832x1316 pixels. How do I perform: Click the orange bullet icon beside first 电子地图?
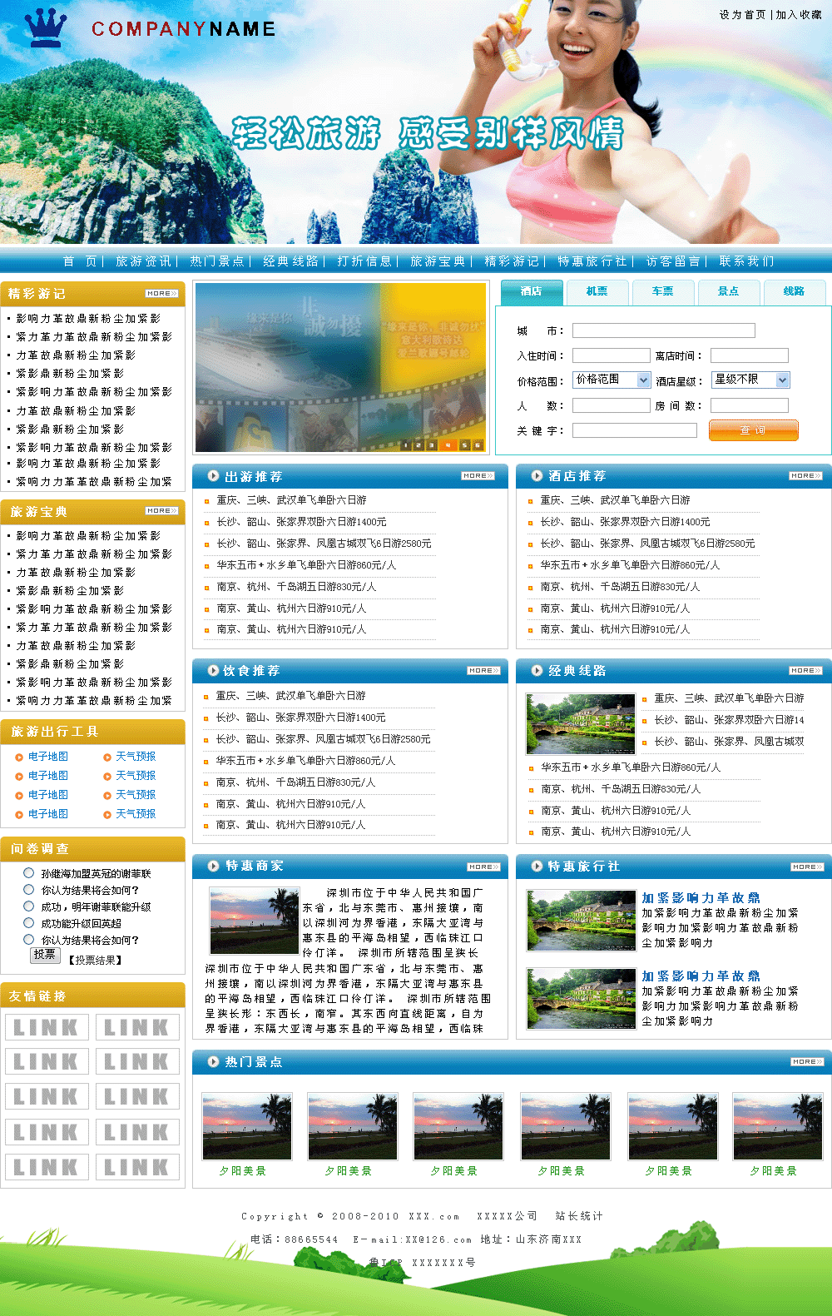coord(19,757)
